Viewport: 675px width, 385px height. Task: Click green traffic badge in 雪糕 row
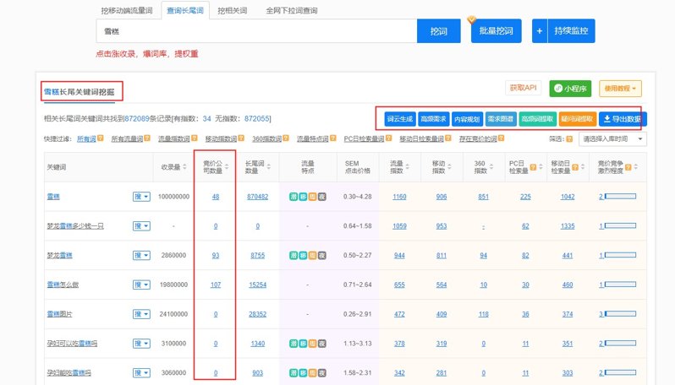(294, 197)
